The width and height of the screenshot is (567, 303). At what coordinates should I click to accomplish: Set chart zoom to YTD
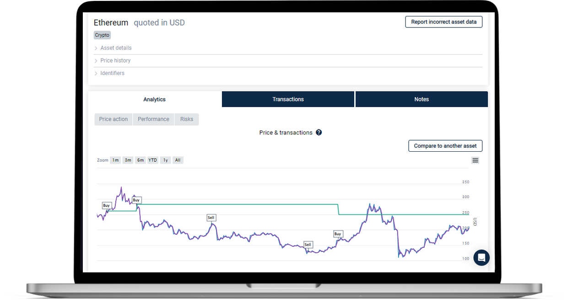click(153, 160)
